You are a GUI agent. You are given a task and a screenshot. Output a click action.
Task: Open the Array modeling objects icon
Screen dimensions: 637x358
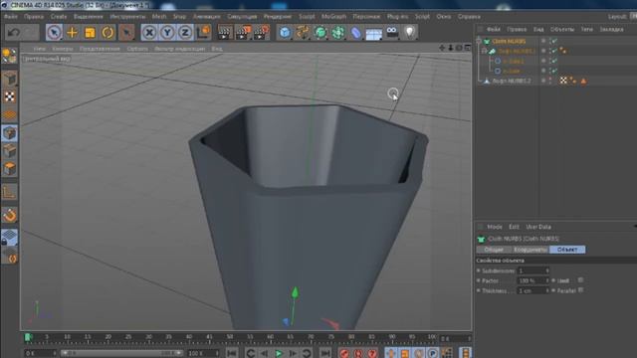(x=338, y=33)
